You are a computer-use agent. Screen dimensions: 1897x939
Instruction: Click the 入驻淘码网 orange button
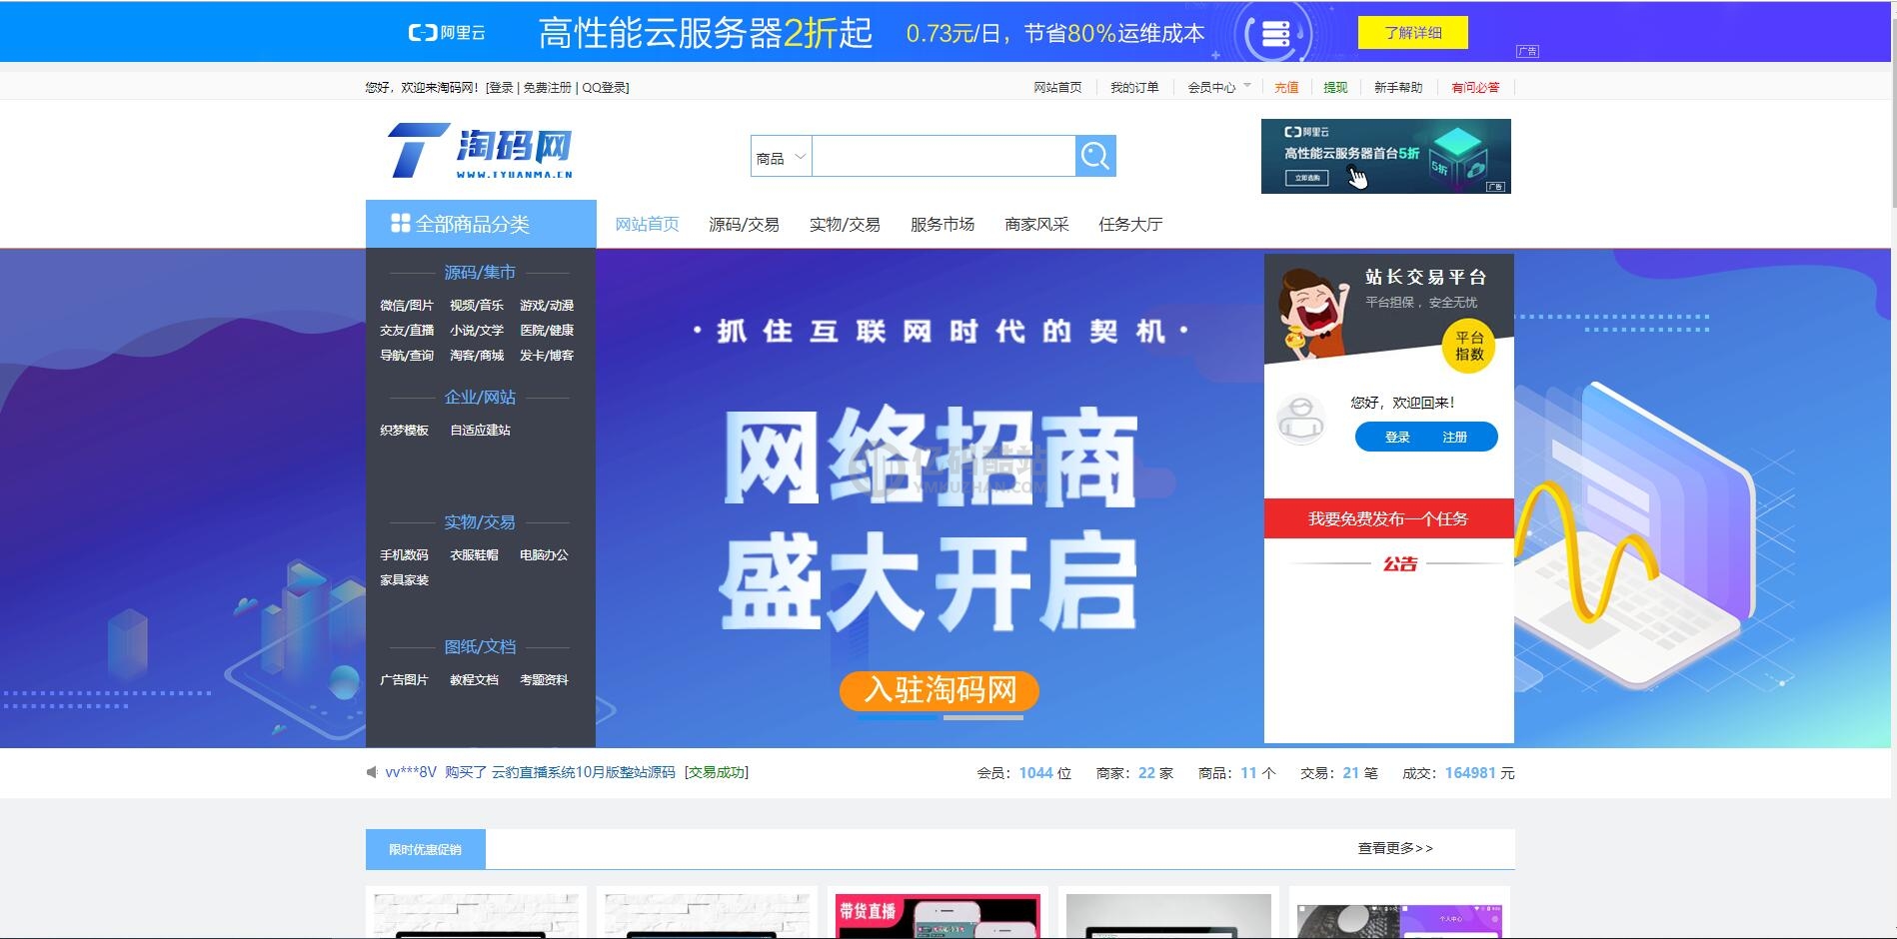point(939,690)
